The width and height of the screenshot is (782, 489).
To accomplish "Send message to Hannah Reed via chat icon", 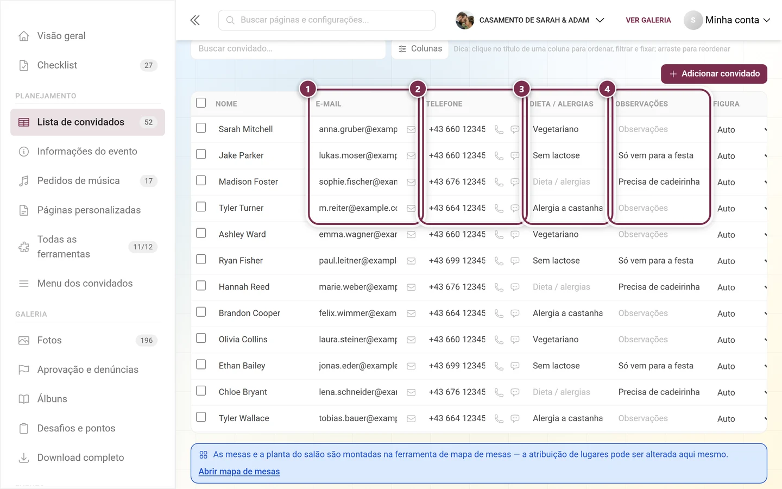I will 515,287.
